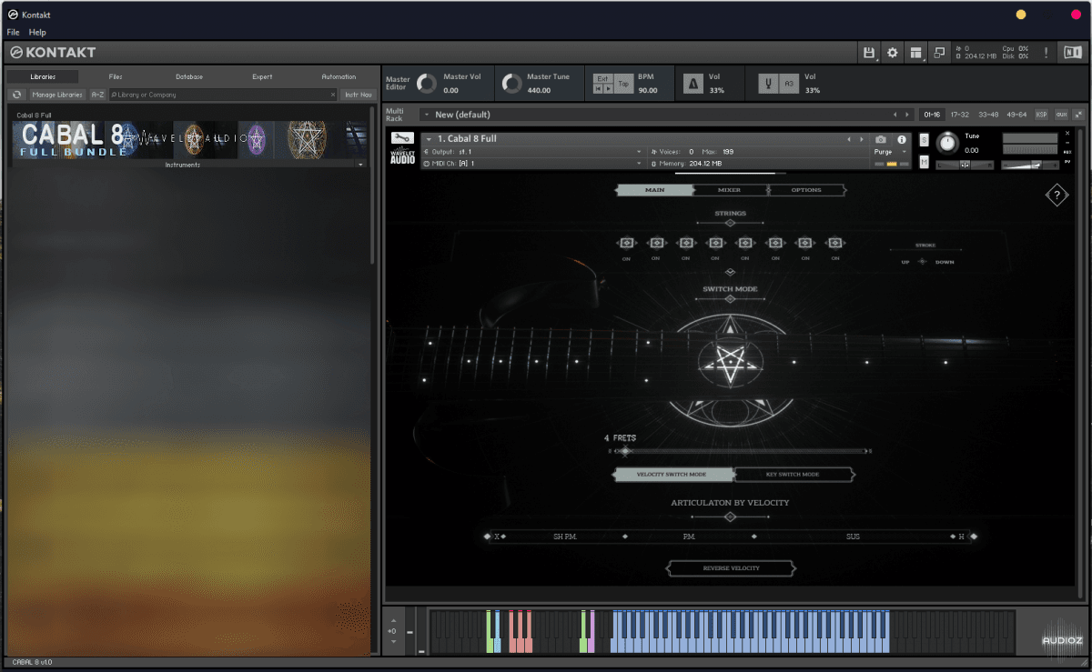Click the snapshot camera icon
This screenshot has width=1092, height=672.
(880, 140)
